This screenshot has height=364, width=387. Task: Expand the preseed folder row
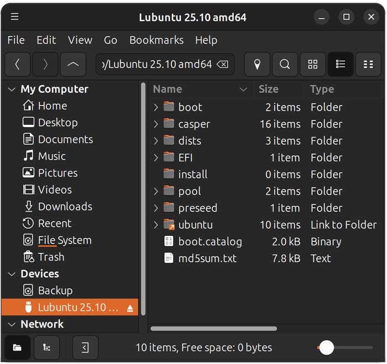[155, 208]
